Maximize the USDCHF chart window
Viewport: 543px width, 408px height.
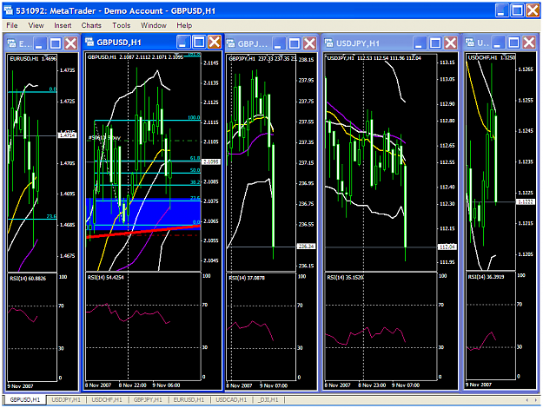point(514,43)
